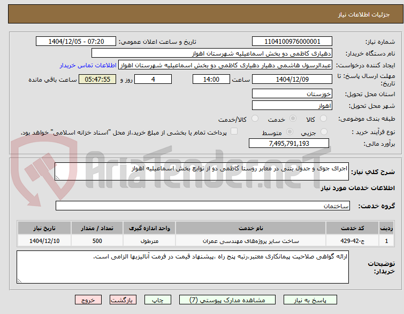Open مشاهده مدارک پیوستی (7) button
This screenshot has height=314, width=404.
[227, 300]
